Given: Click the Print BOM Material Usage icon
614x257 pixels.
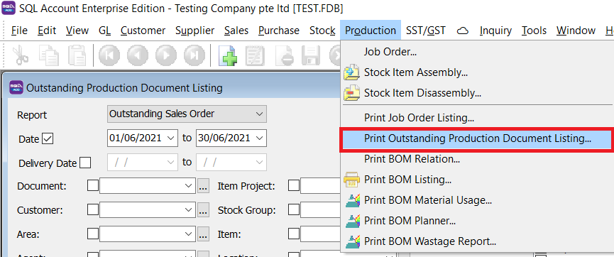Looking at the screenshot, I should click(352, 200).
